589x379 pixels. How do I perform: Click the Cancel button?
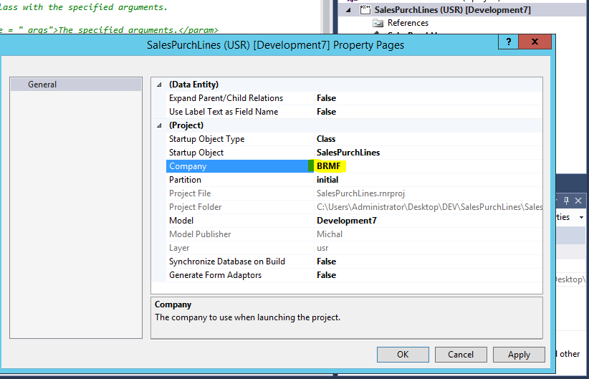[461, 355]
